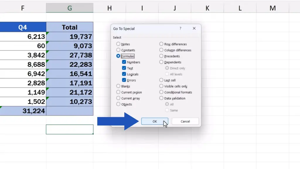Choose the Constants radio option
The width and height of the screenshot is (300, 169).
(118, 50)
